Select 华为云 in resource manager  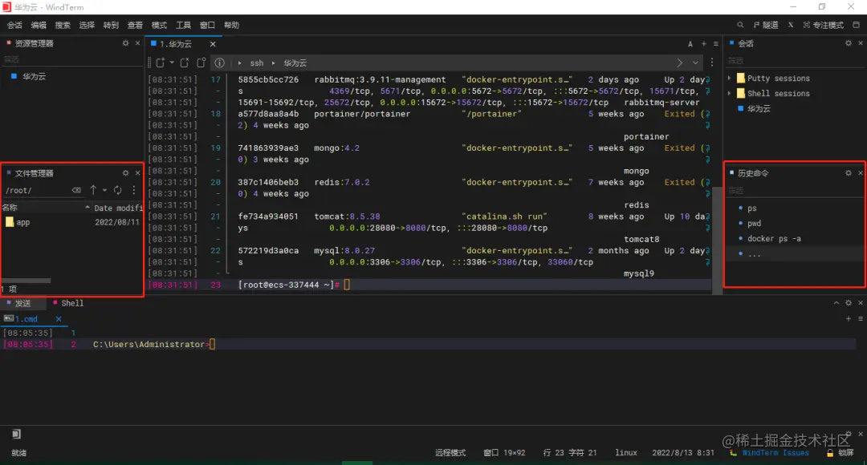pos(35,76)
